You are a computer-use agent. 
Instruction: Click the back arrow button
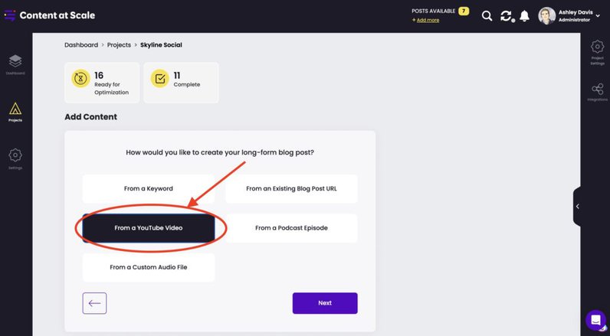pos(94,303)
